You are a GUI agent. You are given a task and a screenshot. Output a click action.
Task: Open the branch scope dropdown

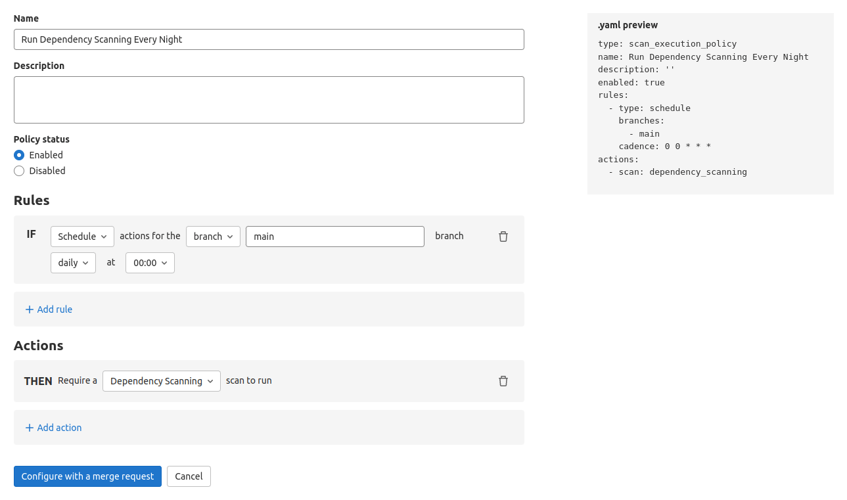click(212, 236)
